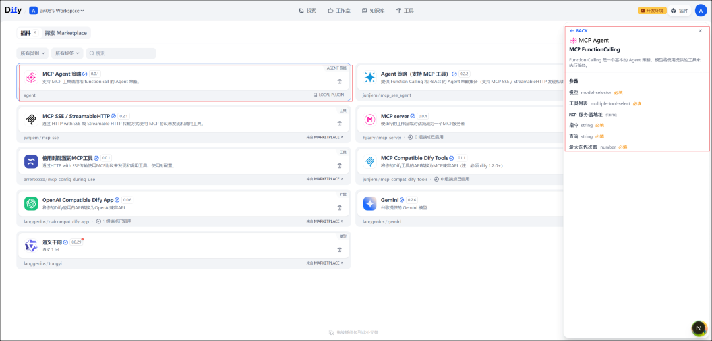
Task: Click the junjiem / mcp_see_agent label
Action: [x=387, y=95]
